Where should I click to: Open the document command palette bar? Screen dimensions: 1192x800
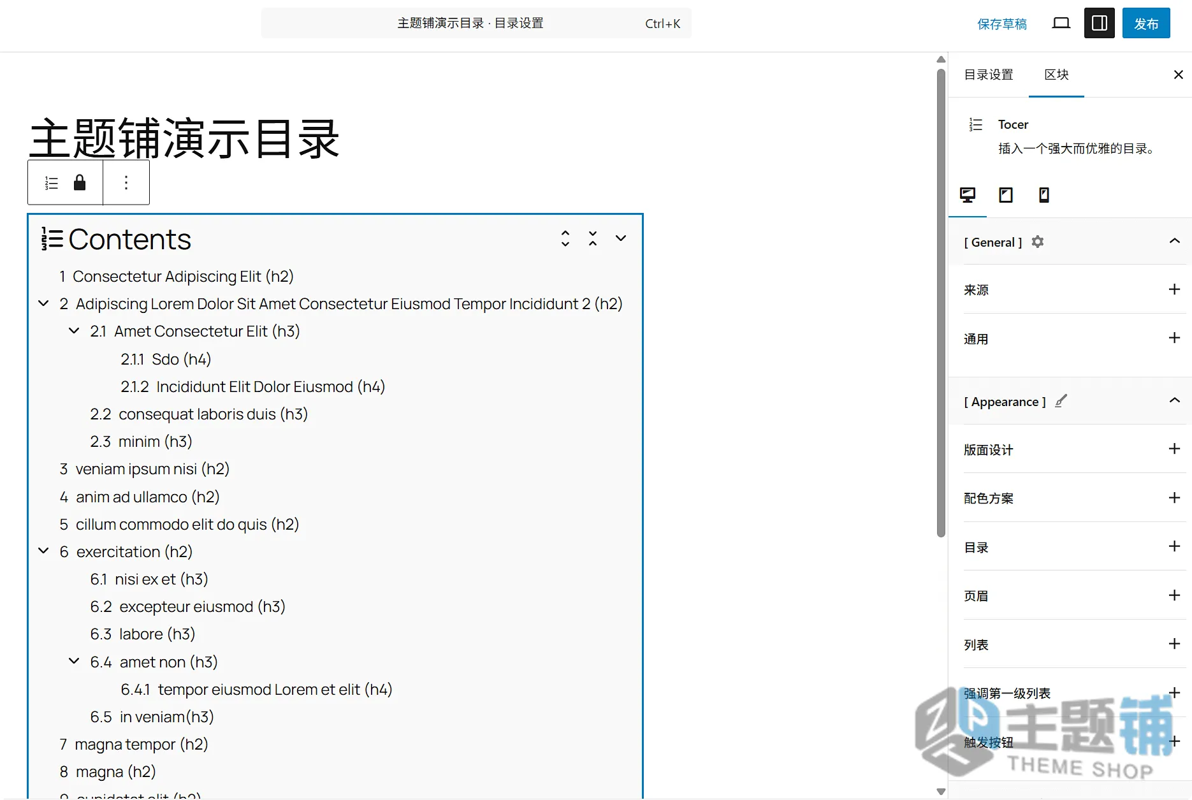476,24
